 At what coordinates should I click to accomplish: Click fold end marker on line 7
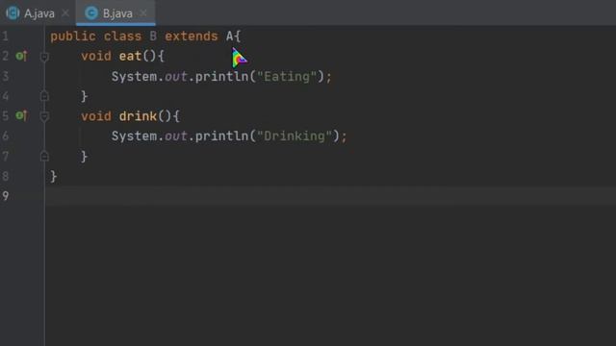click(44, 156)
